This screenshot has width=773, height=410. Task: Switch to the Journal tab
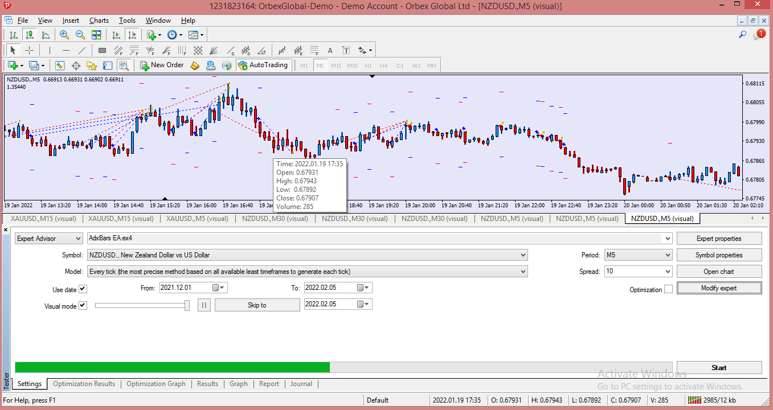tap(301, 384)
